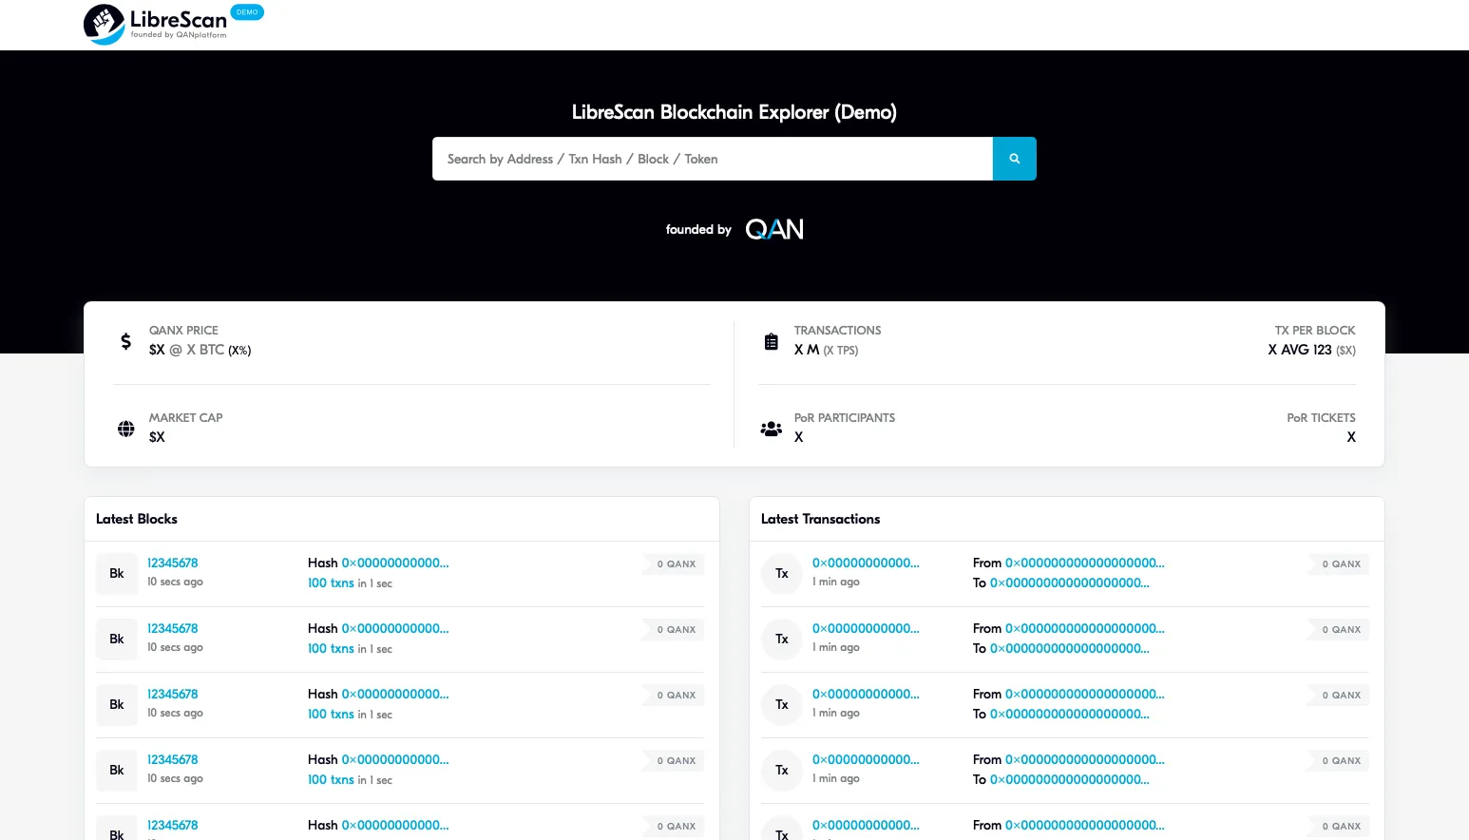This screenshot has height=840, width=1469.
Task: Click Tx icon of second transaction row
Action: pyautogui.click(x=782, y=639)
